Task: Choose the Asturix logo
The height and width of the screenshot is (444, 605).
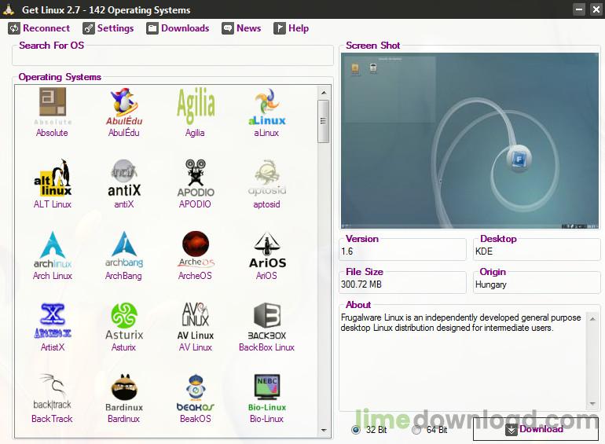Action: [x=123, y=321]
